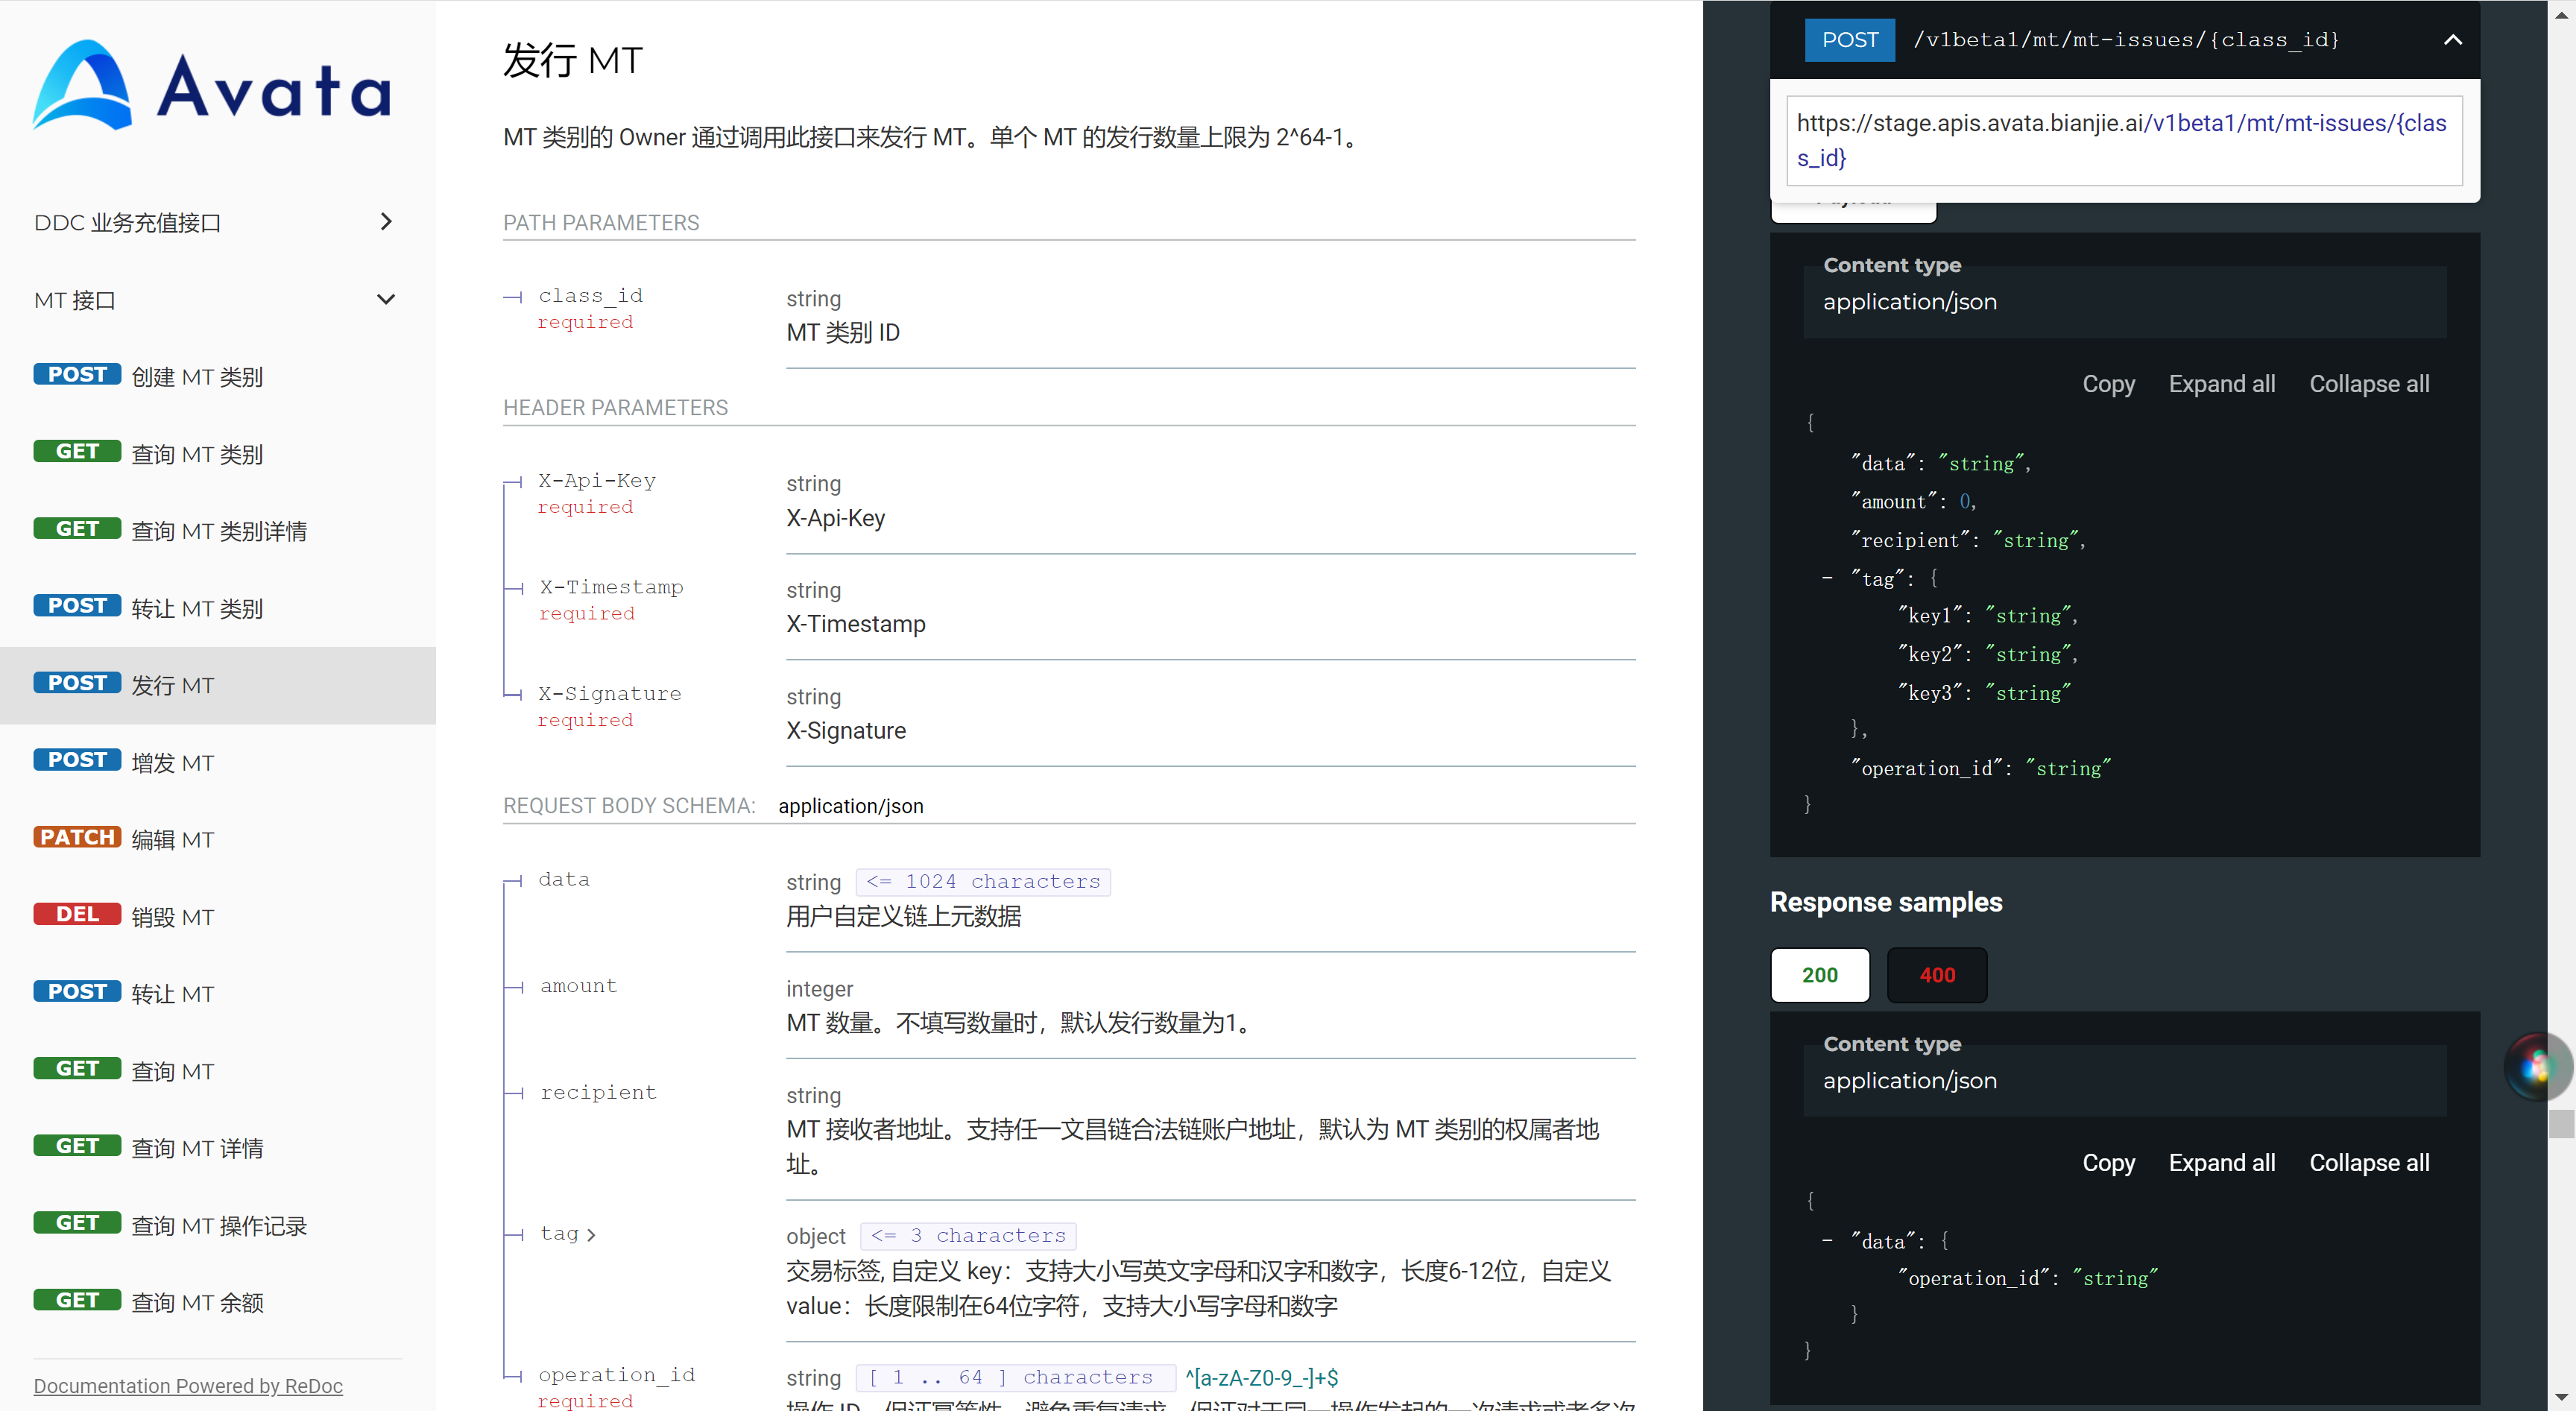Open the Documentation Powered by ReDoc link
The height and width of the screenshot is (1411, 2576).
(x=187, y=1386)
